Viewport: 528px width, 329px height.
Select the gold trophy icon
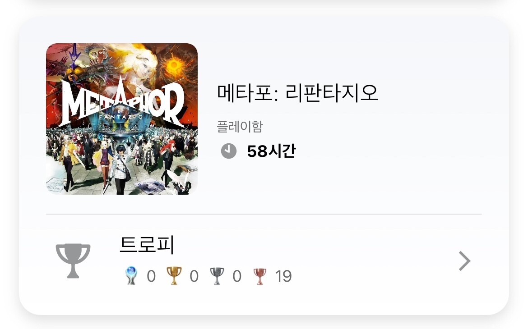[174, 275]
